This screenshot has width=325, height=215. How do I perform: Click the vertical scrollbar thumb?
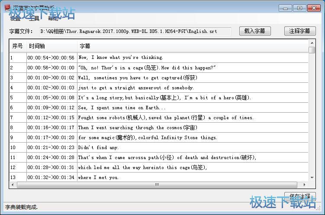coord(312,50)
